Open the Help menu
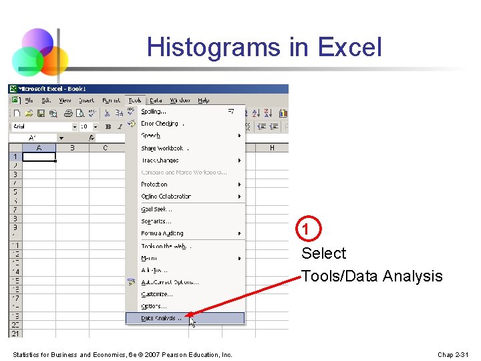Viewport: 481px width, 361px height. click(203, 100)
